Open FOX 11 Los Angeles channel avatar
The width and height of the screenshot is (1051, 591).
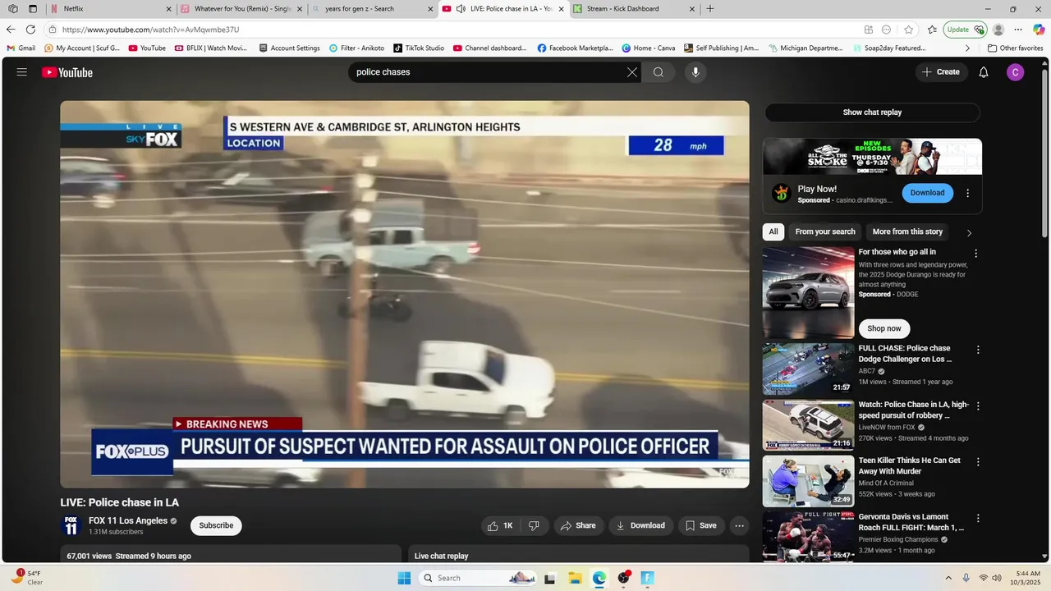71,525
